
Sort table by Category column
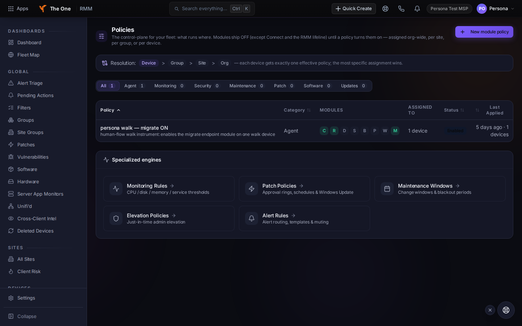tap(297, 110)
